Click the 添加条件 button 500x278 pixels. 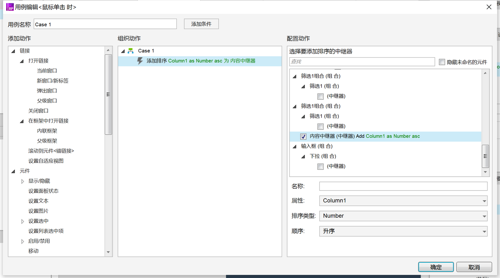[201, 24]
